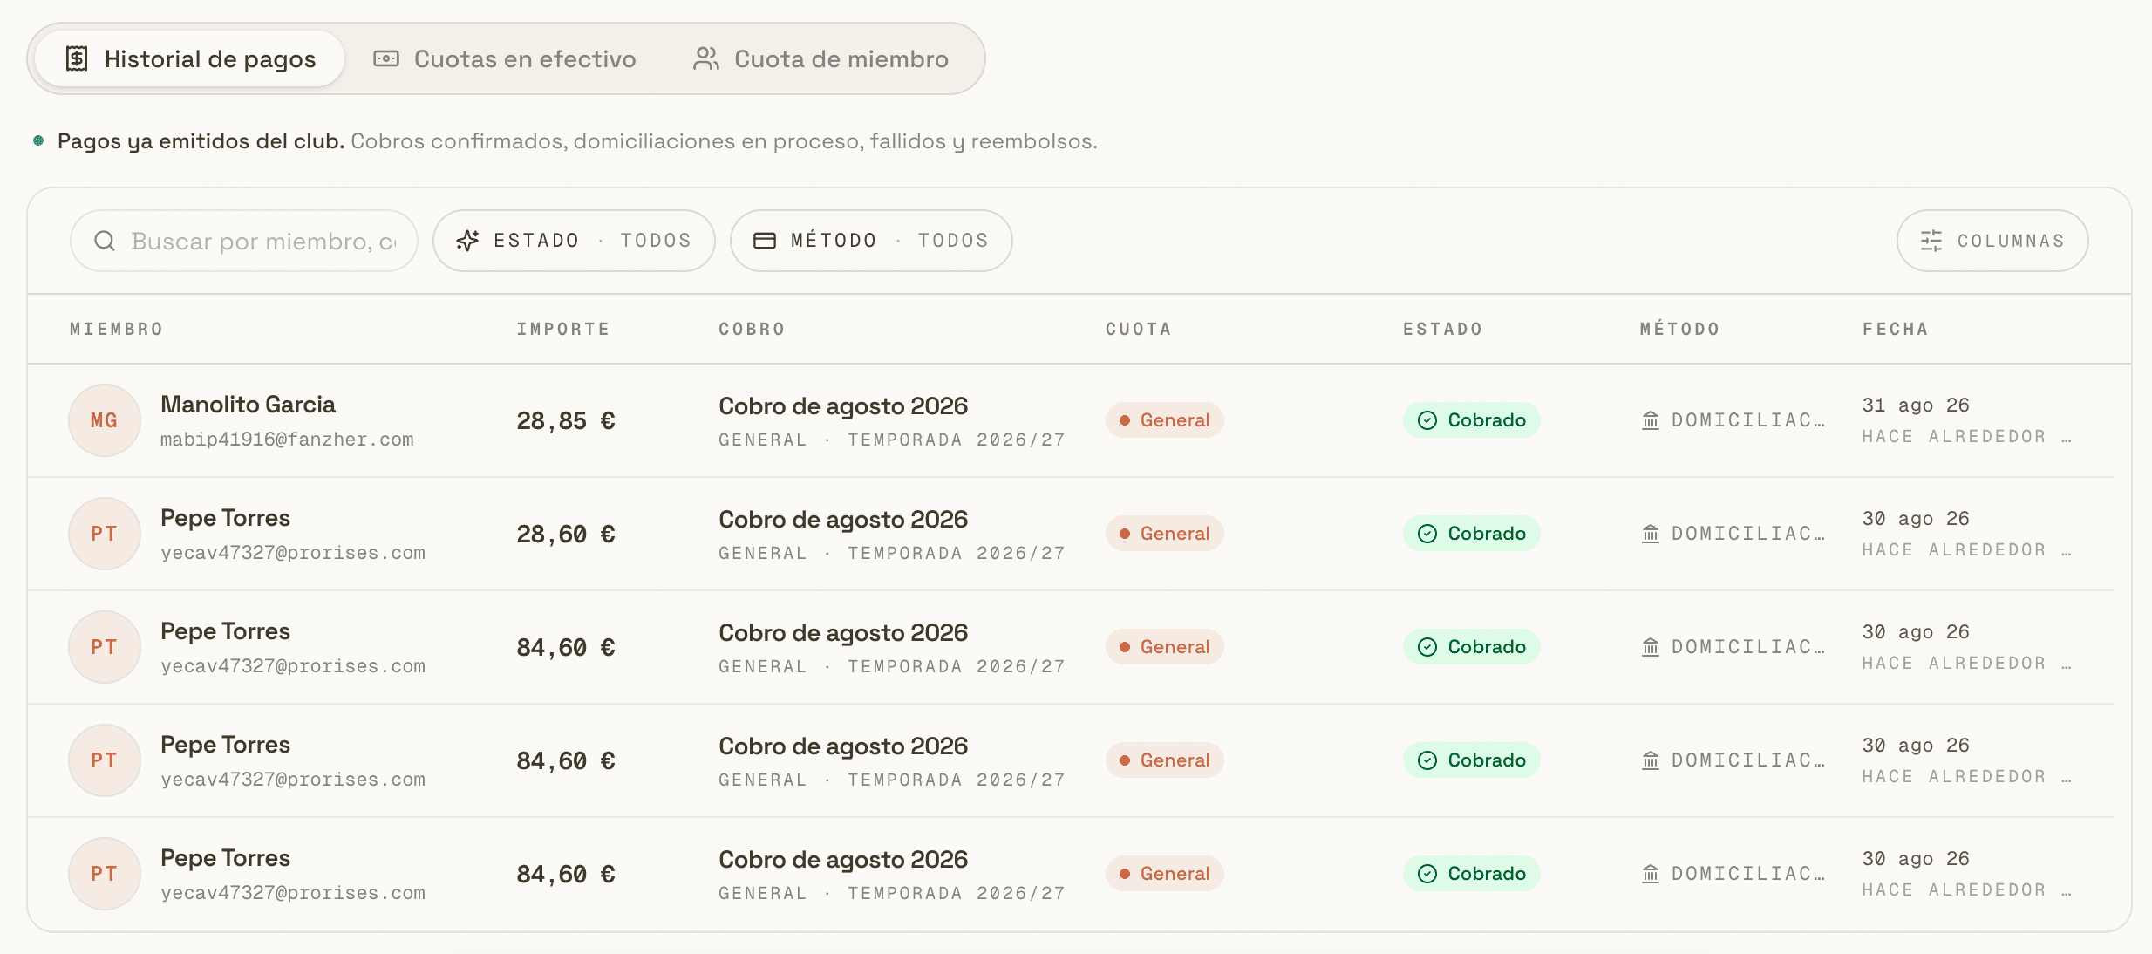Click the search field Buscar por miembro

click(x=244, y=241)
